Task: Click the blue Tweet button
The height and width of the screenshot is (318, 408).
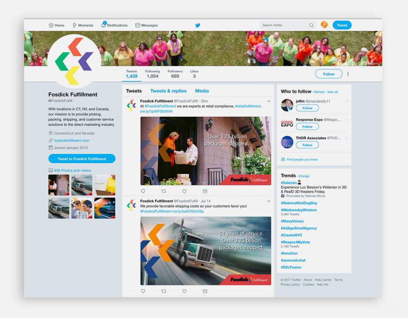Action: 342,25
